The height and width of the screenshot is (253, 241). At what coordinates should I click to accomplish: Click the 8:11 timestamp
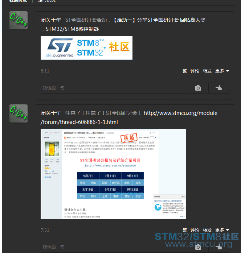pos(45,71)
